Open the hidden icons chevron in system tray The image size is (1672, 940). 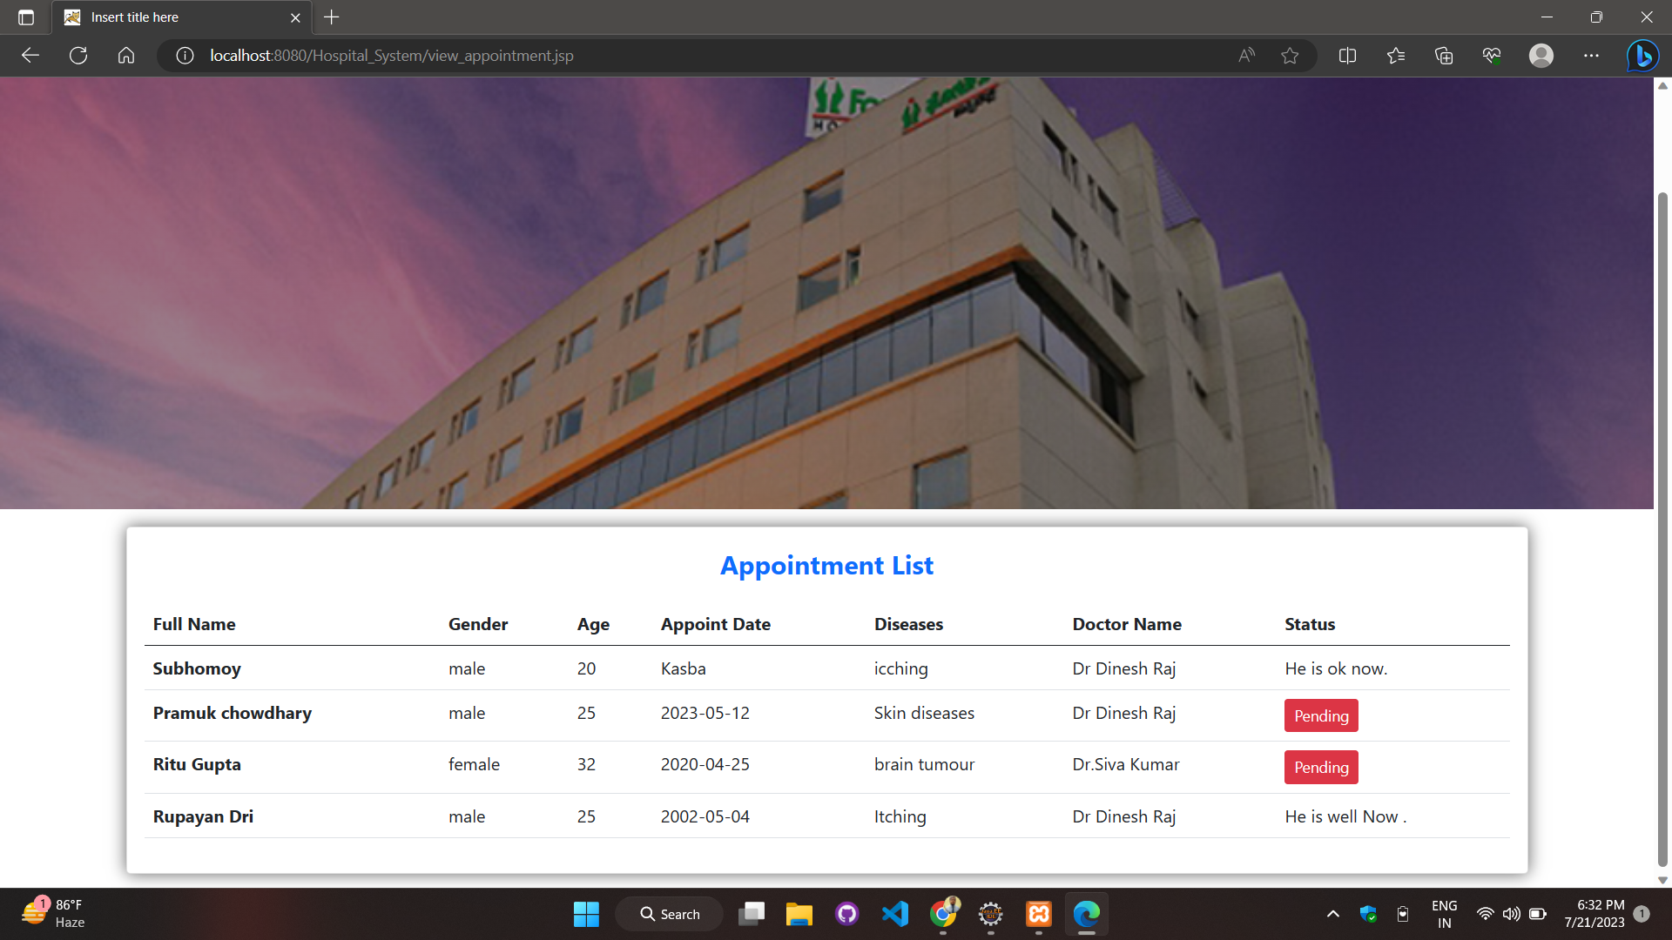tap(1332, 914)
